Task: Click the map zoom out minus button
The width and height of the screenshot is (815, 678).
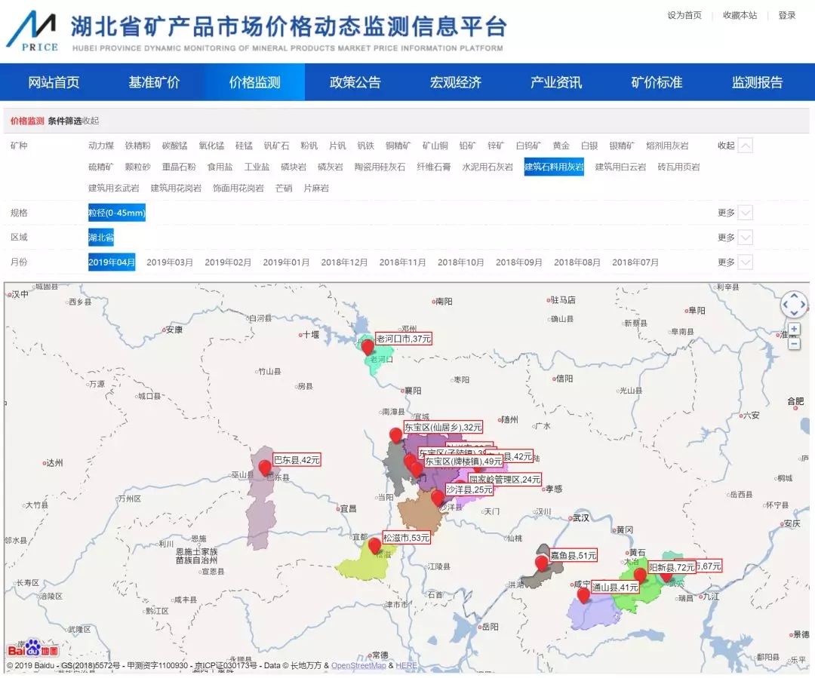Action: tap(794, 344)
